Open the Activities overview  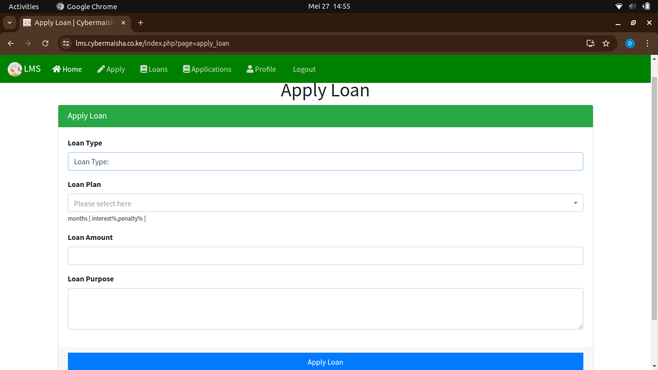(24, 6)
